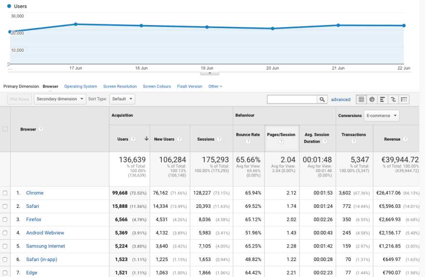Screen dimensions: 425x277
Task: Select the Browser primary dimension
Action: click(50, 86)
